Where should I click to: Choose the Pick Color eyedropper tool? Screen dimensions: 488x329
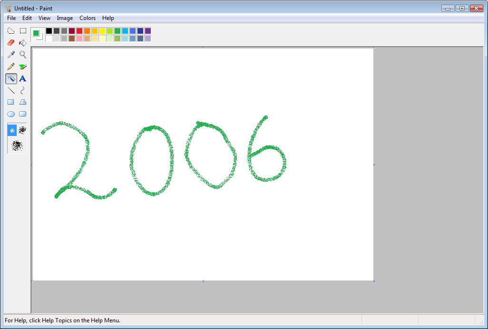11,54
